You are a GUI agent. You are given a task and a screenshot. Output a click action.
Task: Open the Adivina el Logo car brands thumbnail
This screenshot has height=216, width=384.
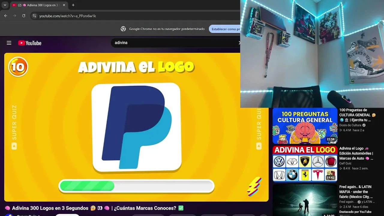pos(305,164)
